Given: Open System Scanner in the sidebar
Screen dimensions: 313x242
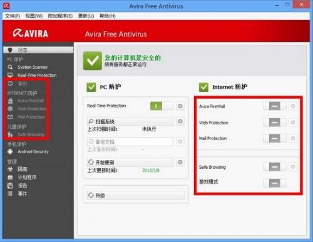Looking at the screenshot, I should 33,67.
